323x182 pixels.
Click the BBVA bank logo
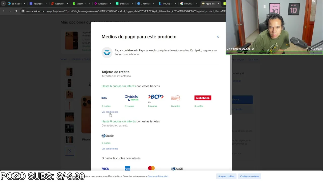pyautogui.click(x=104, y=98)
